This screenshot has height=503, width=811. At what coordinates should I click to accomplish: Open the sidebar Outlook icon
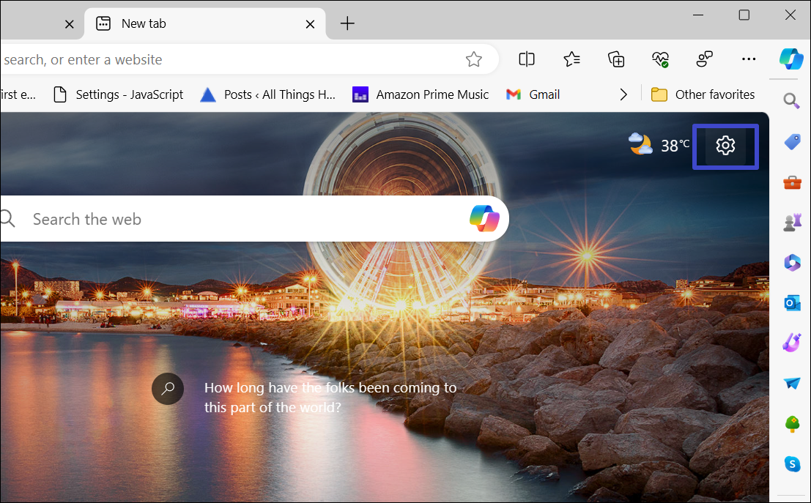click(792, 303)
